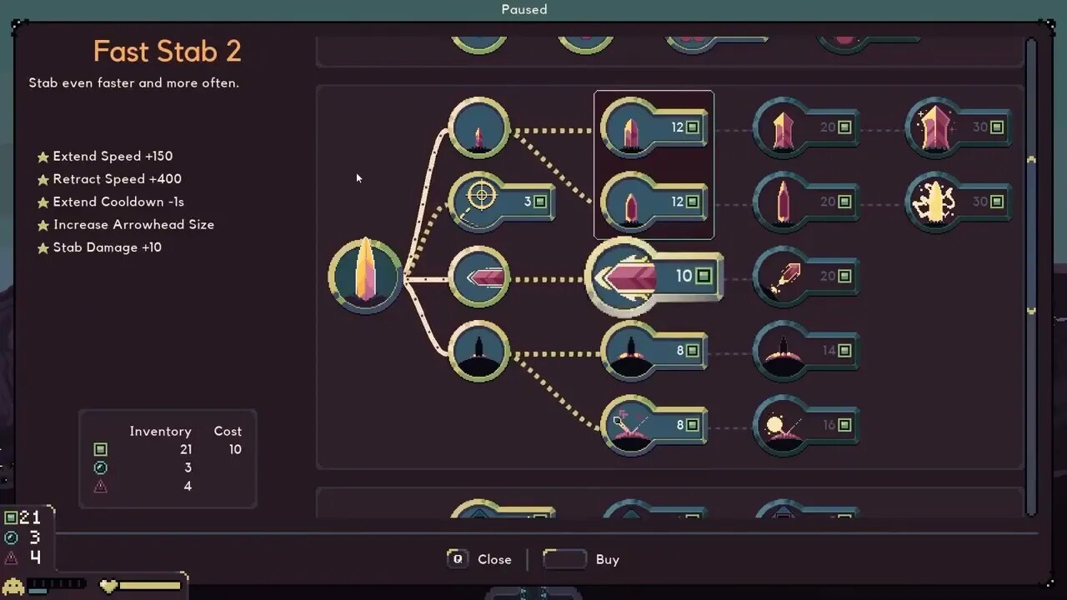This screenshot has width=1067, height=600.
Task: Click the upgrade tree vertical scrollbar
Action: [1031, 275]
